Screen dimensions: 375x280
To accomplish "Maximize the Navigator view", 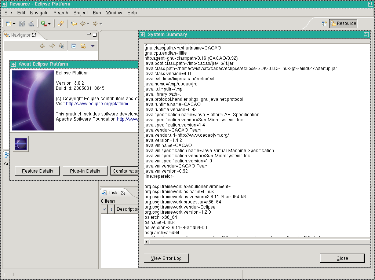I will tap(95, 35).
